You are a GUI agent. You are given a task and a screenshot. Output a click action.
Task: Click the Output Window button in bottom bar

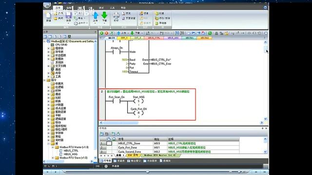[134, 161]
